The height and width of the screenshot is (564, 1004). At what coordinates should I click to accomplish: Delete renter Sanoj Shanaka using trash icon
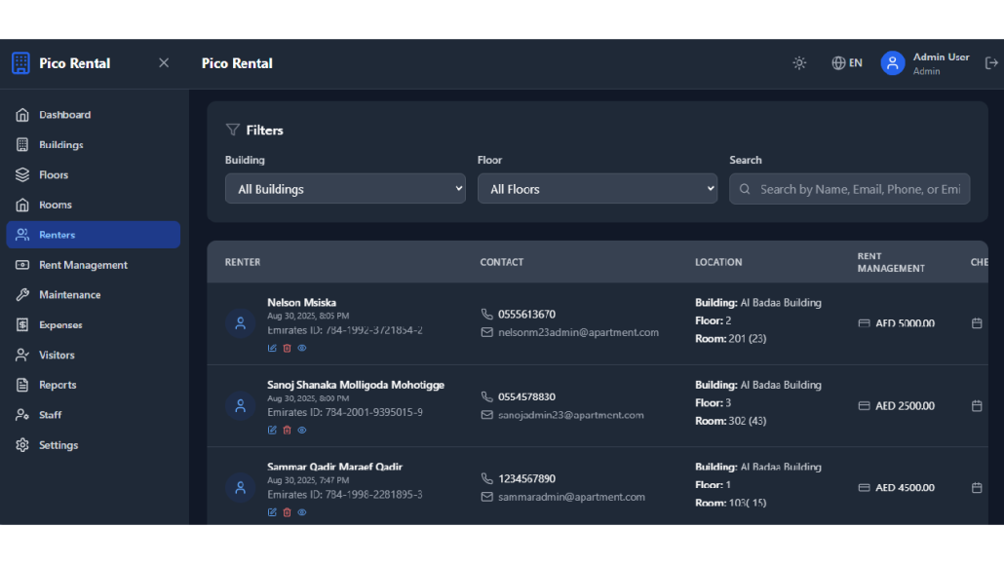287,430
